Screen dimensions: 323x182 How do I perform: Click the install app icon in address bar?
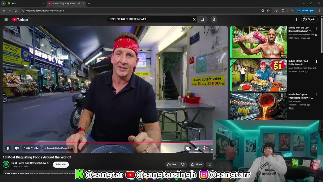pyautogui.click(x=263, y=11)
